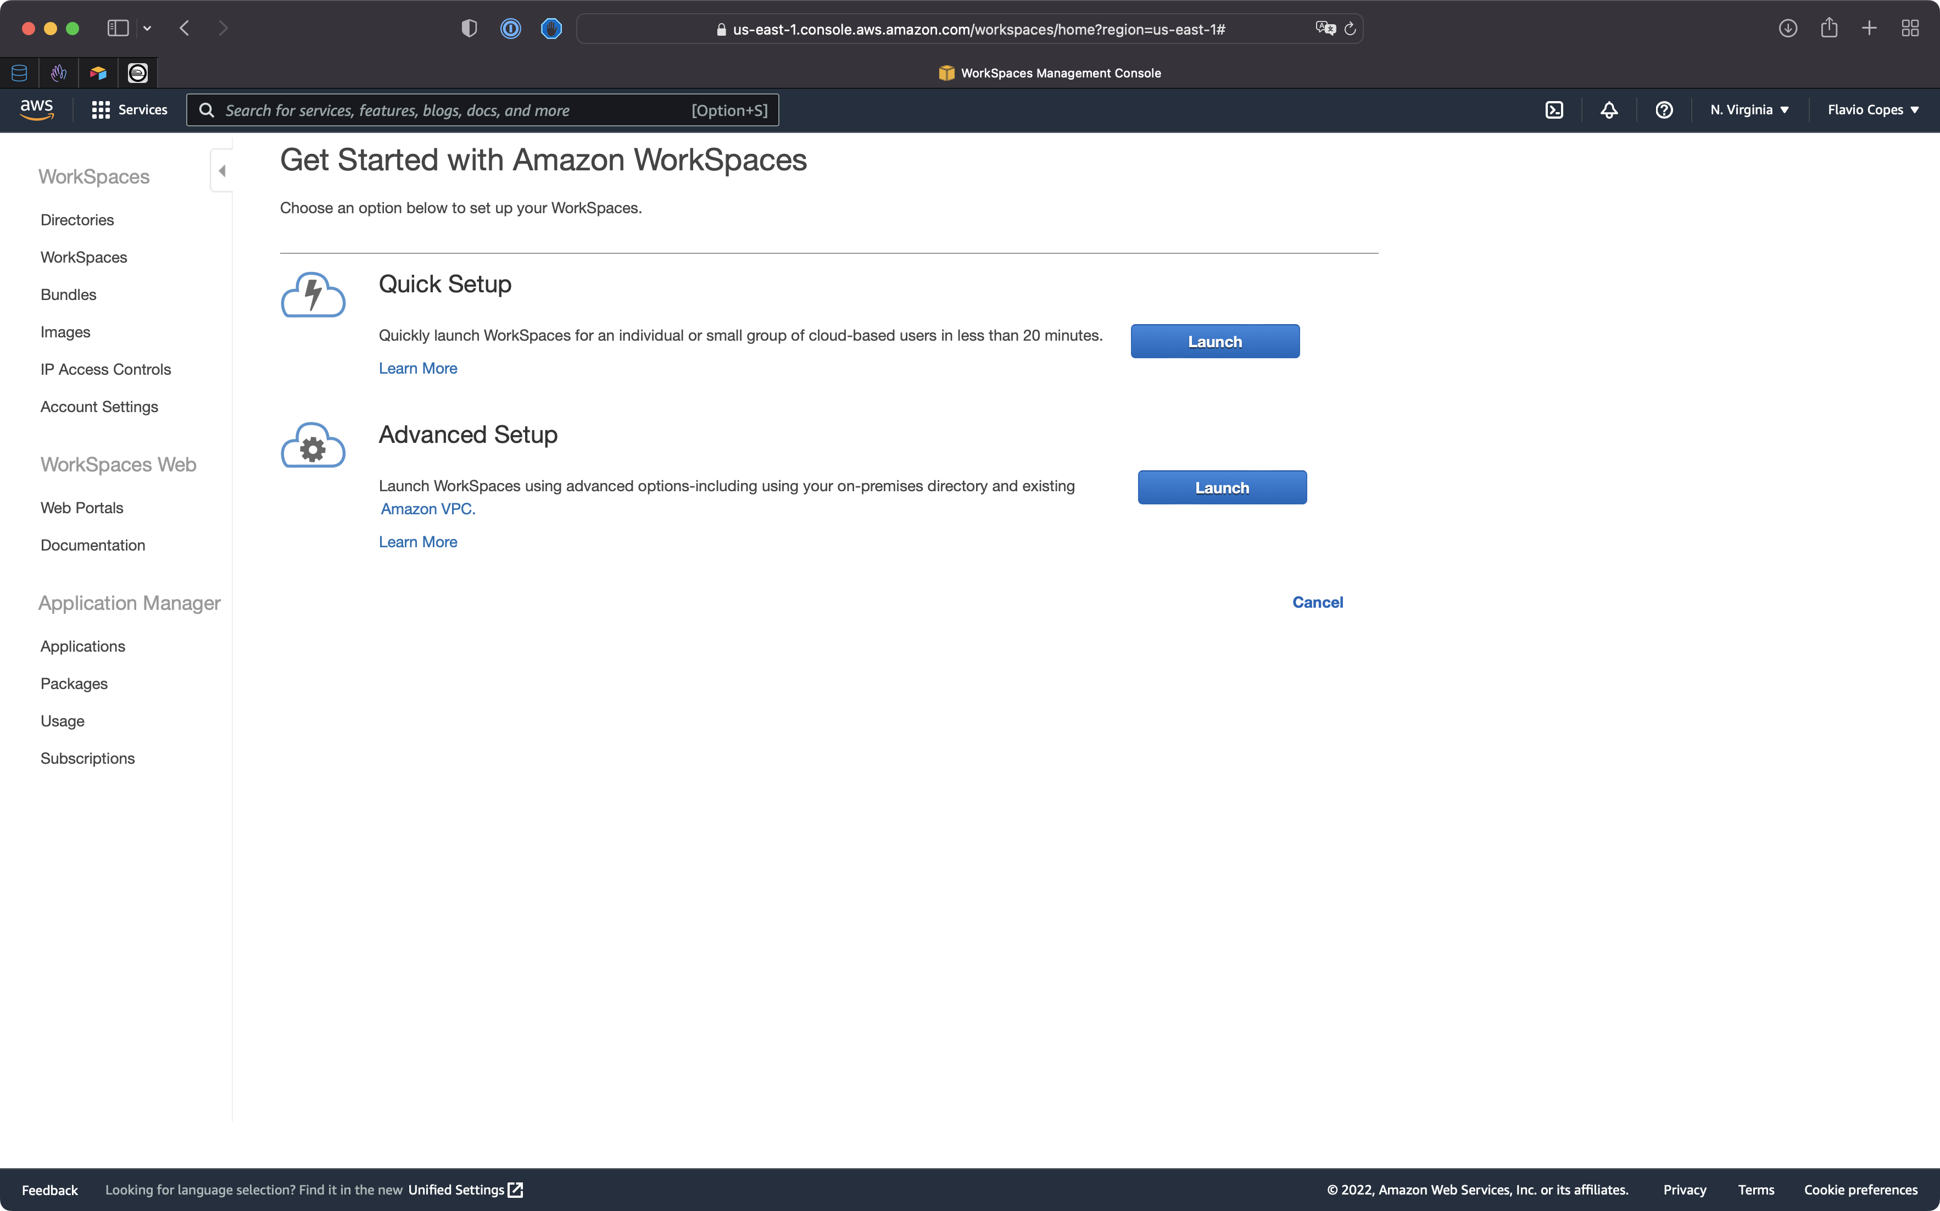Follow the Amazon VPC link
The image size is (1940, 1211).
427,509
